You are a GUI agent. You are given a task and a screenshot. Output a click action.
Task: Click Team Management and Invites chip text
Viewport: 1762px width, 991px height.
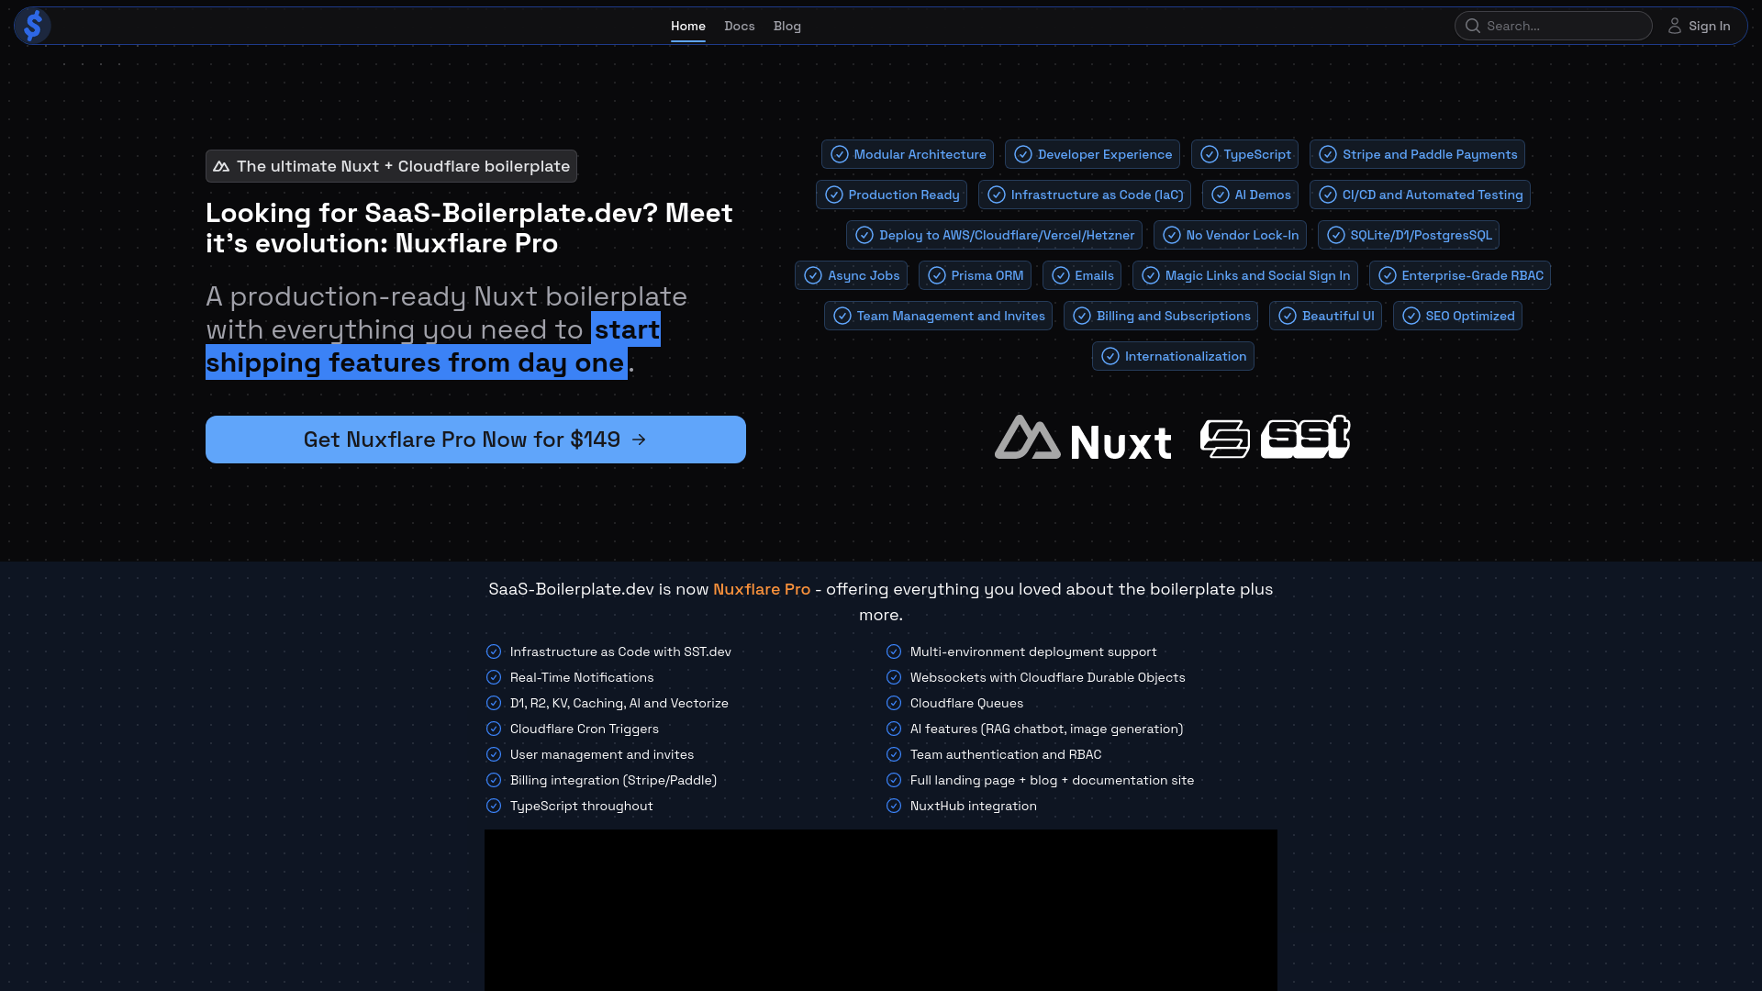tap(951, 316)
